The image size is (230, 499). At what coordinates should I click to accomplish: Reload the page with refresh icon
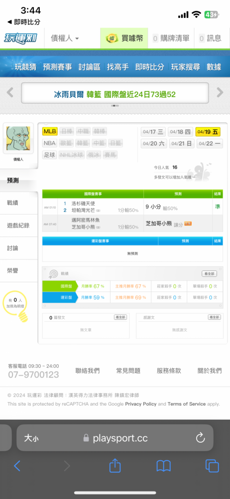coord(201,438)
